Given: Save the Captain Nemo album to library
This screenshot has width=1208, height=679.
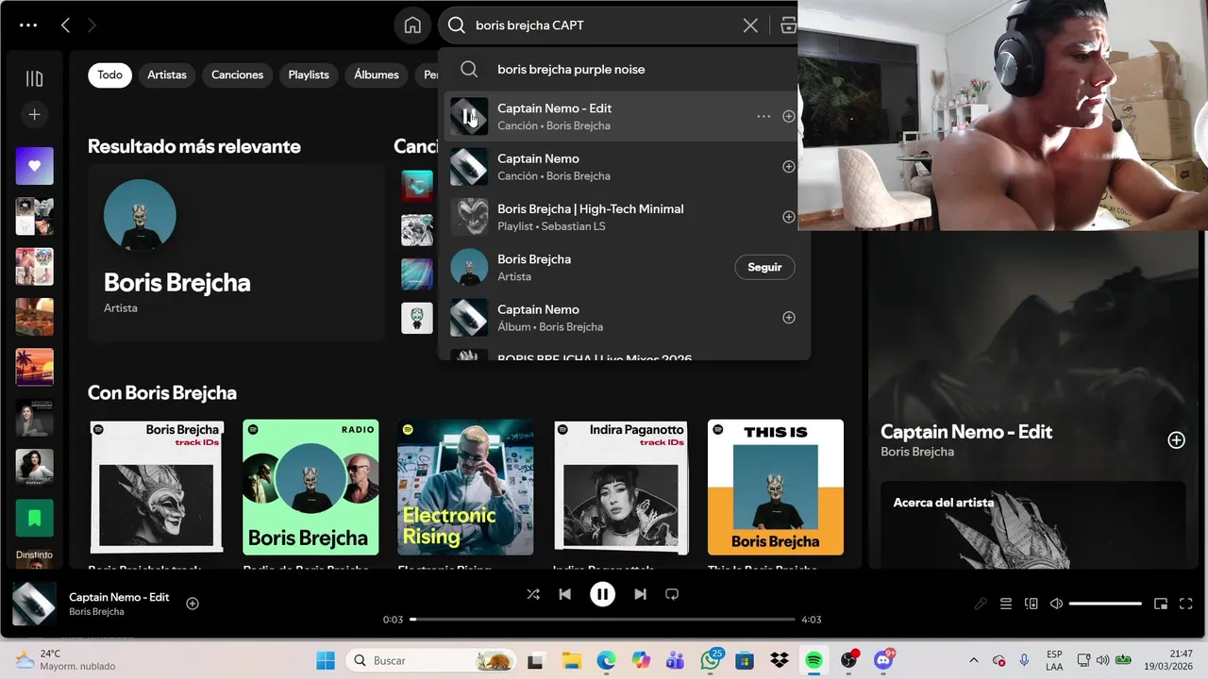Looking at the screenshot, I should tap(789, 318).
